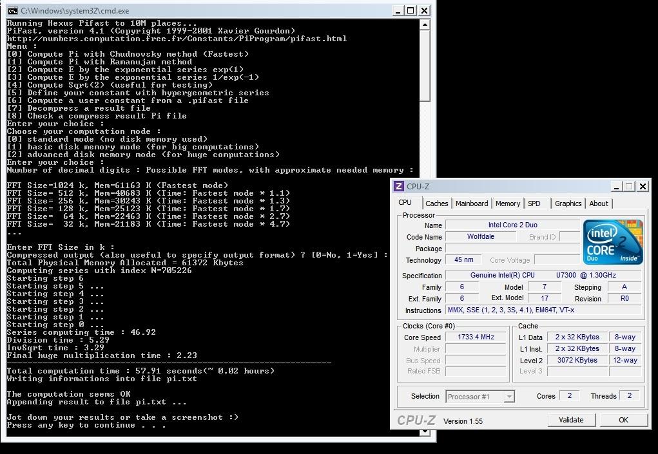
Task: Maximize the cmd.exe window
Action: tap(411, 10)
